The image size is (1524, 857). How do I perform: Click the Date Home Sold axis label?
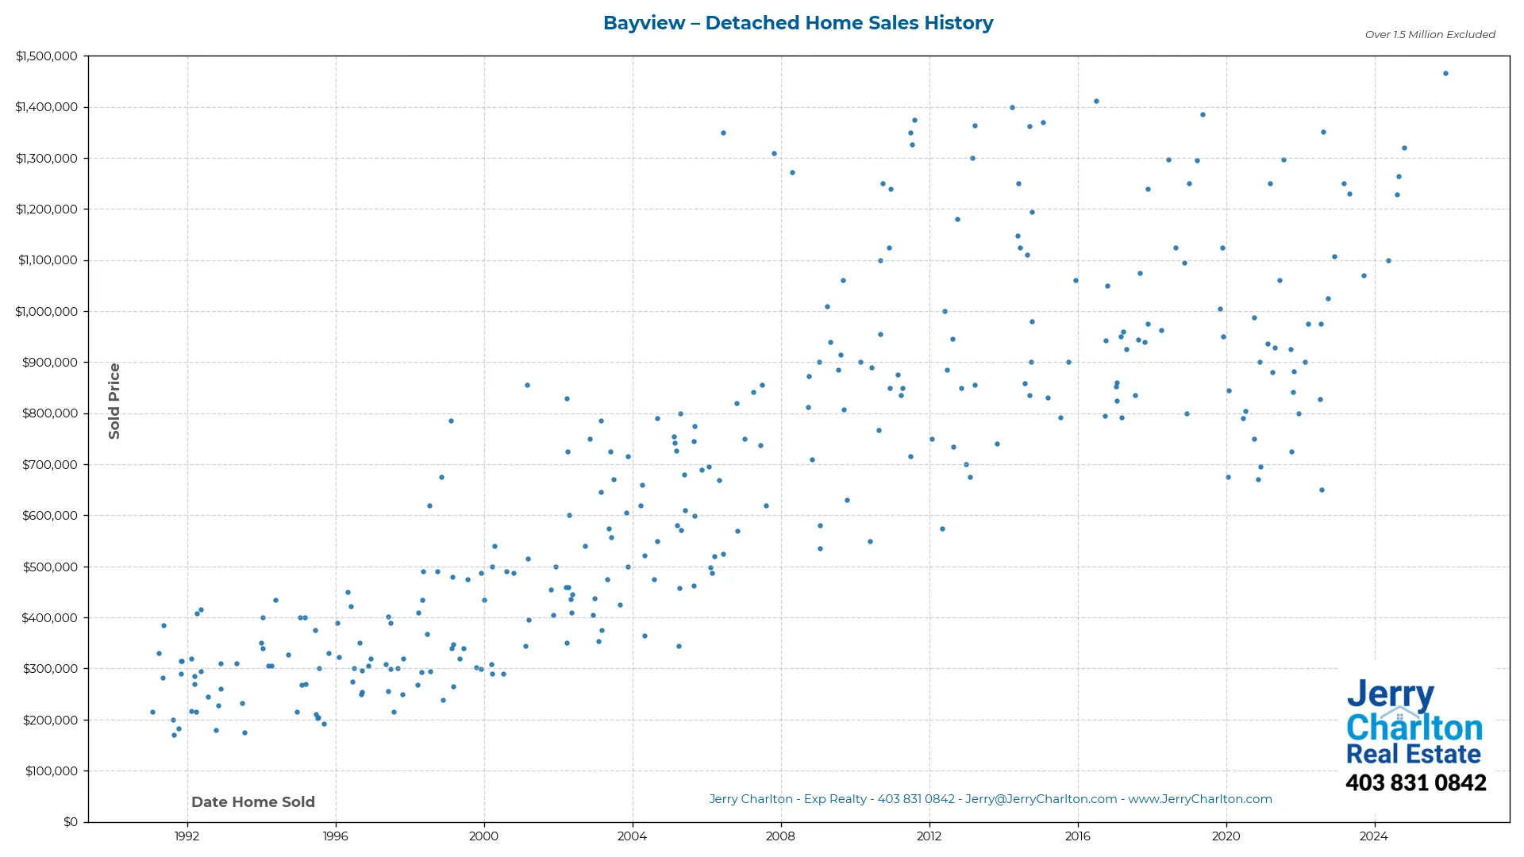point(253,802)
